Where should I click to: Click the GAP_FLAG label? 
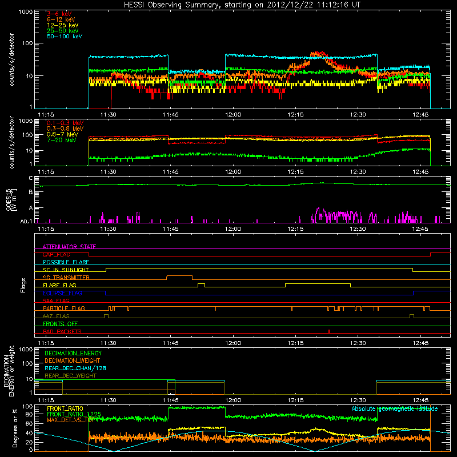pyautogui.click(x=56, y=254)
